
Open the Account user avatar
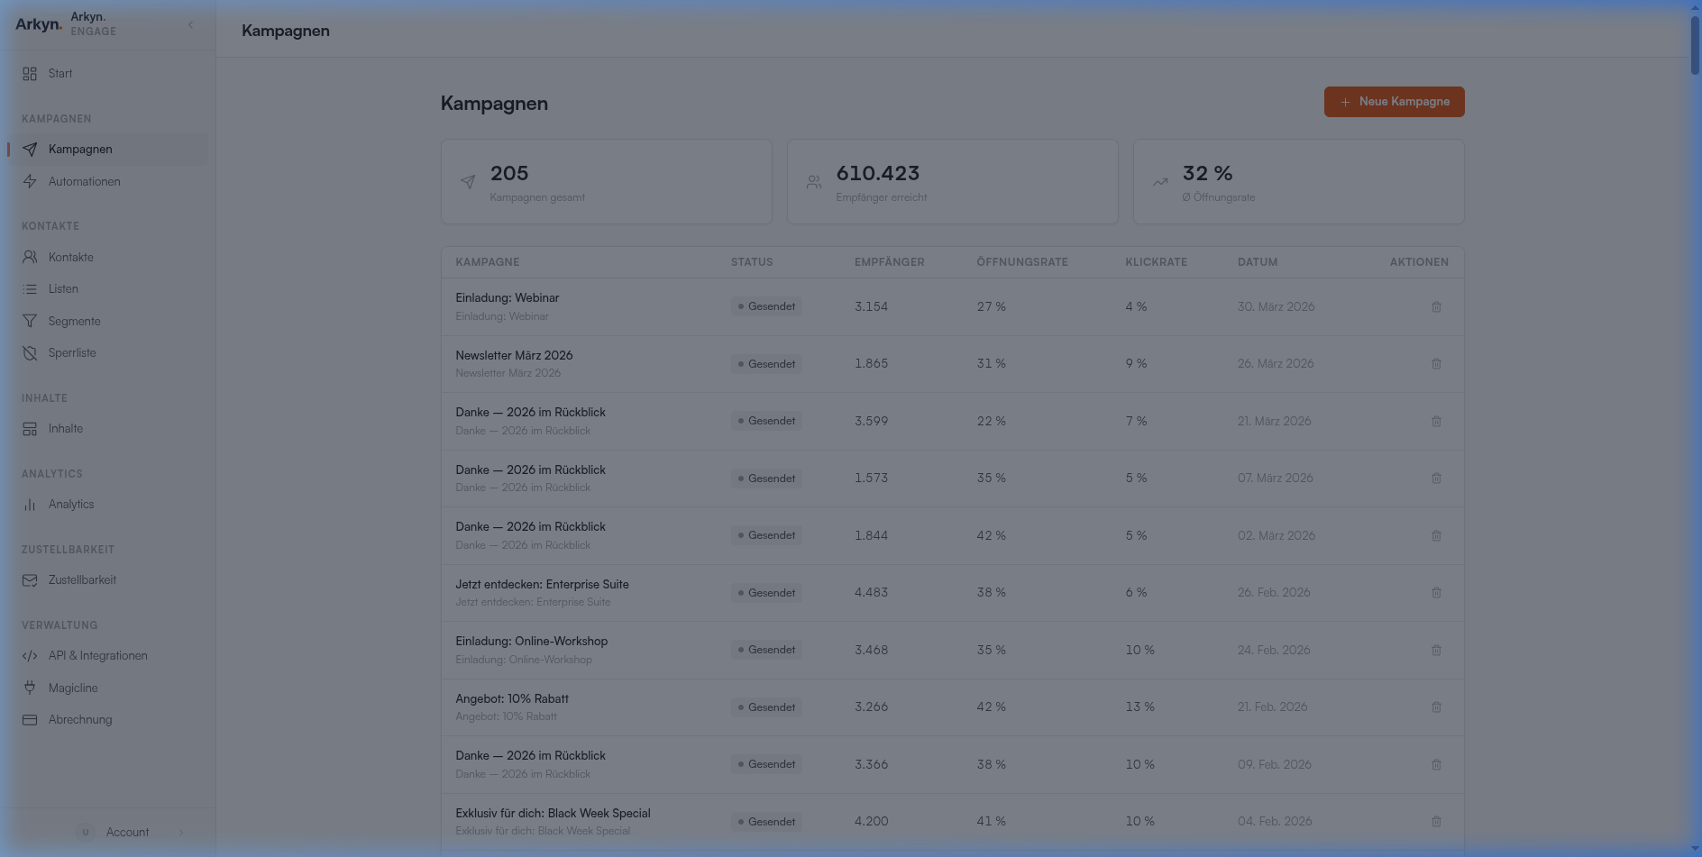86,833
